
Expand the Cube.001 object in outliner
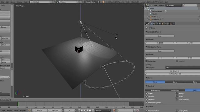[x=148, y=19]
